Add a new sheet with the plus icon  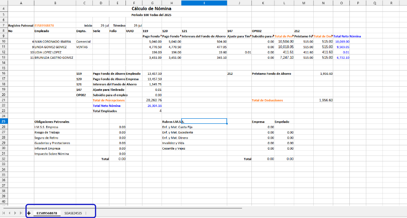(x=29, y=213)
